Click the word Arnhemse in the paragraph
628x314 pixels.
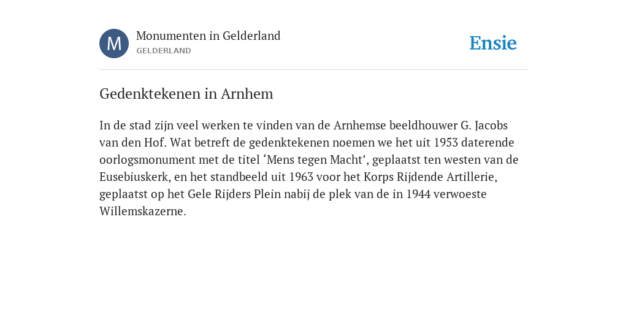click(359, 125)
